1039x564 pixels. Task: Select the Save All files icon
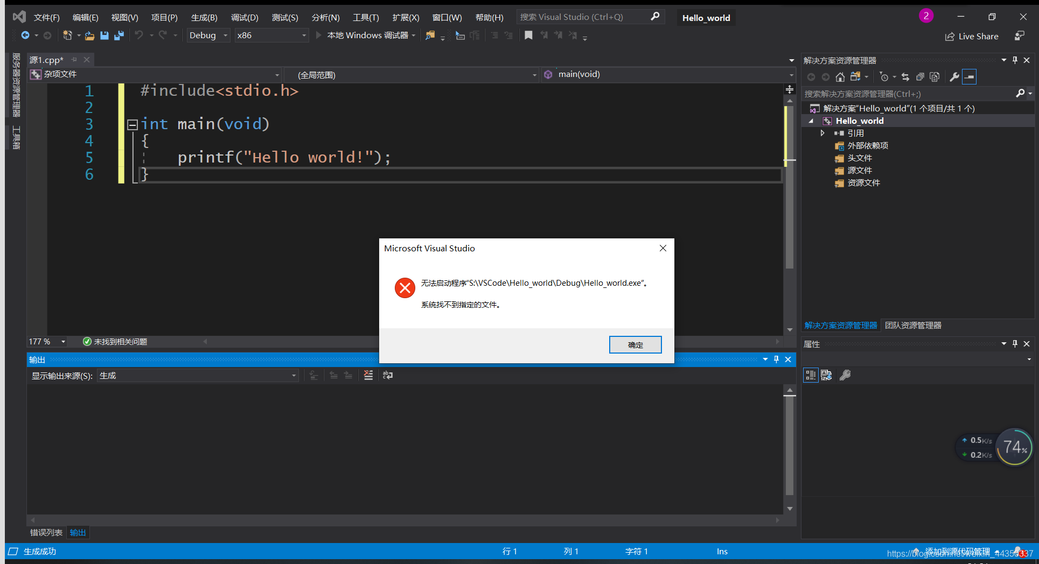pos(118,35)
